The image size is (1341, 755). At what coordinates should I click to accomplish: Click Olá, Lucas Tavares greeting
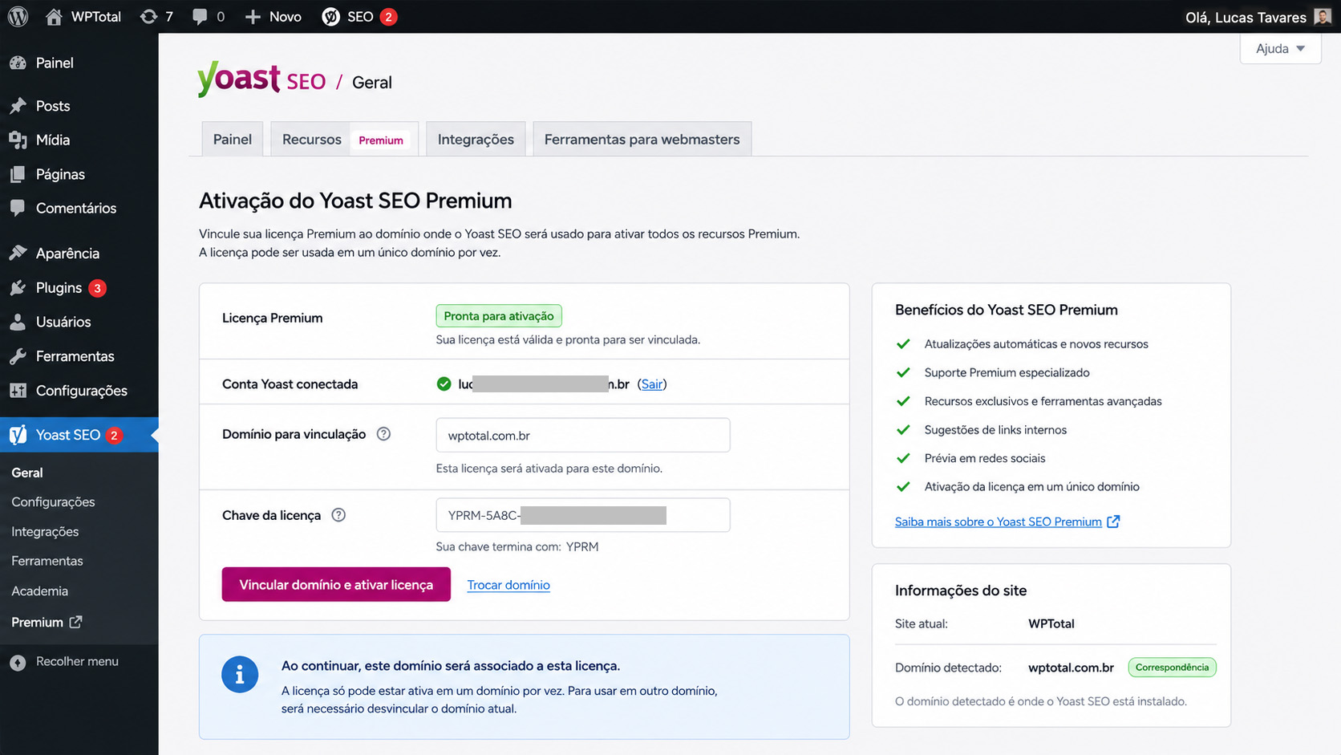(1246, 18)
